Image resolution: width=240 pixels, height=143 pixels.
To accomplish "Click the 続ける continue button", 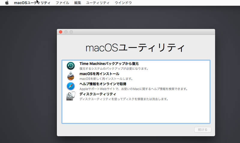I will 203,130.
